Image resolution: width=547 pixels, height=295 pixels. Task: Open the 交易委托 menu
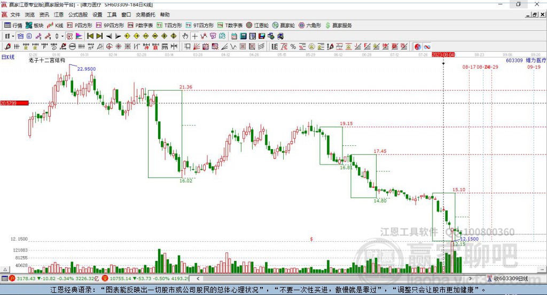(x=145, y=14)
